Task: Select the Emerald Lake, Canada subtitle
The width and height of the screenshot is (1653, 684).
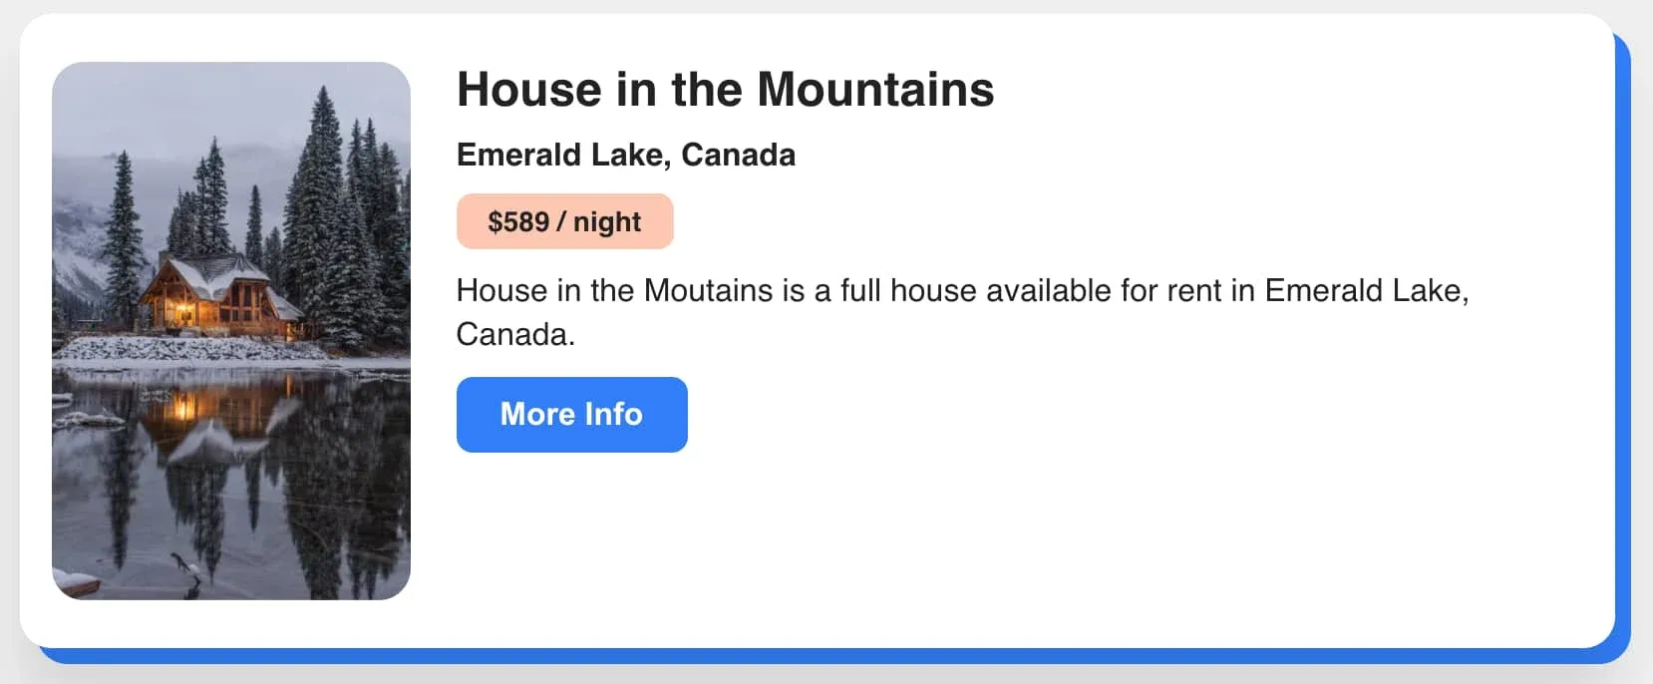Action: pos(625,156)
